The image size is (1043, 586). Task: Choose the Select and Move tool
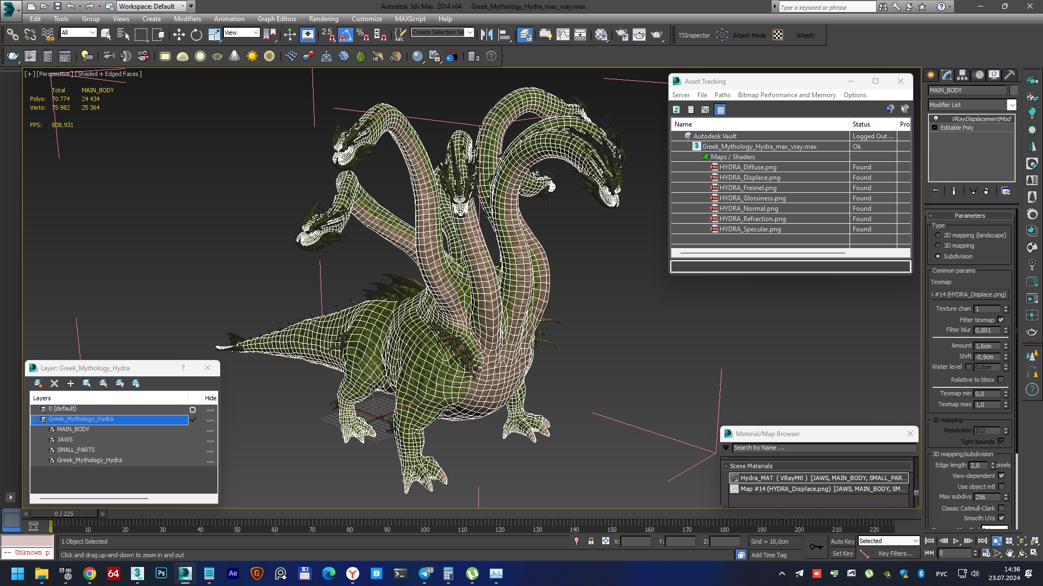pos(179,35)
